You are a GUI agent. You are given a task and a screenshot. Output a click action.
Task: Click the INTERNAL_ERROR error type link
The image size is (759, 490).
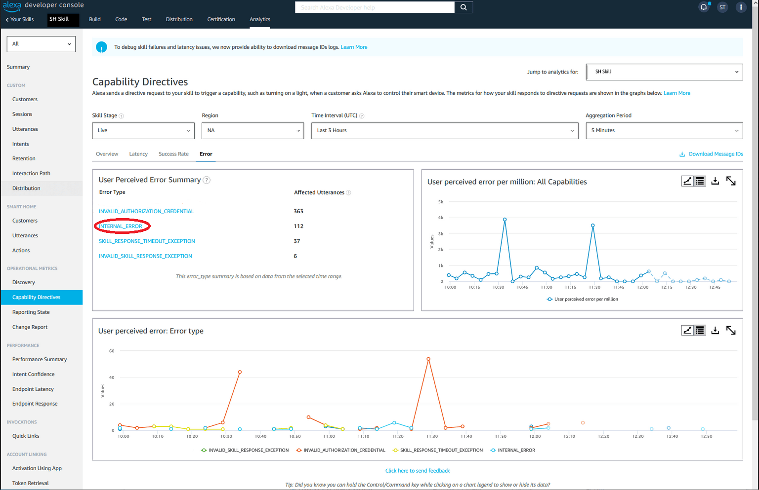tap(121, 226)
